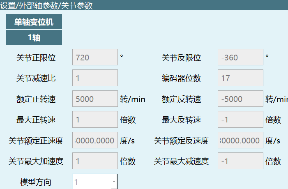This screenshot has height=189, width=288.
Task: Select the 关节额定正速度 value field
Action: pyautogui.click(x=95, y=140)
